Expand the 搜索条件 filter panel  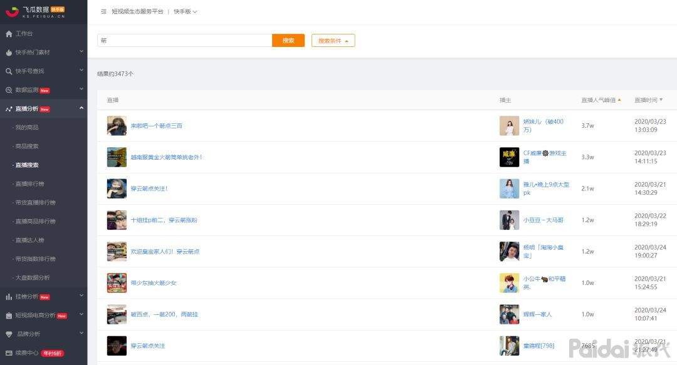pos(333,41)
